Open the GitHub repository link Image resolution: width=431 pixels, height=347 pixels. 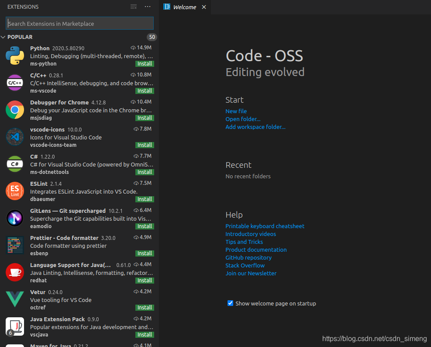point(248,257)
